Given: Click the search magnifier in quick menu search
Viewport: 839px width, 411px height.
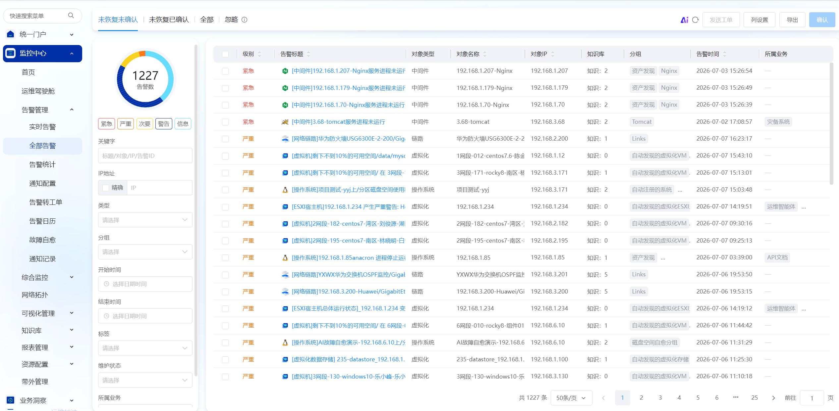Looking at the screenshot, I should 71,16.
